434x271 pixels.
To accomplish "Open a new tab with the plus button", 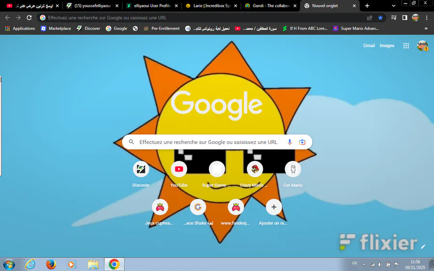I will pos(367,6).
